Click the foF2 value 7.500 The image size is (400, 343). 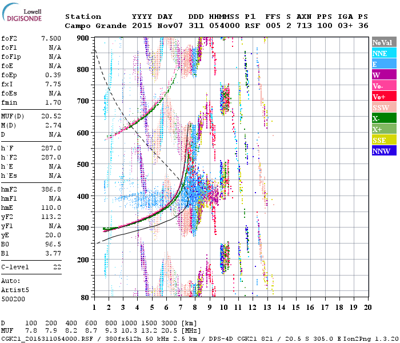click(51, 38)
